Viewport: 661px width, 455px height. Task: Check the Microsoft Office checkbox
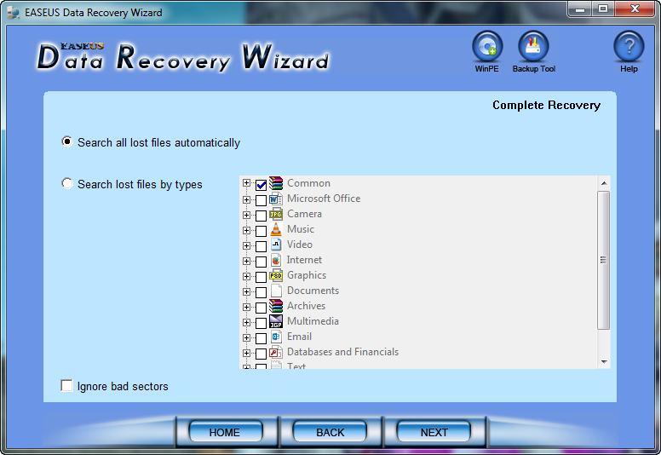tap(261, 200)
